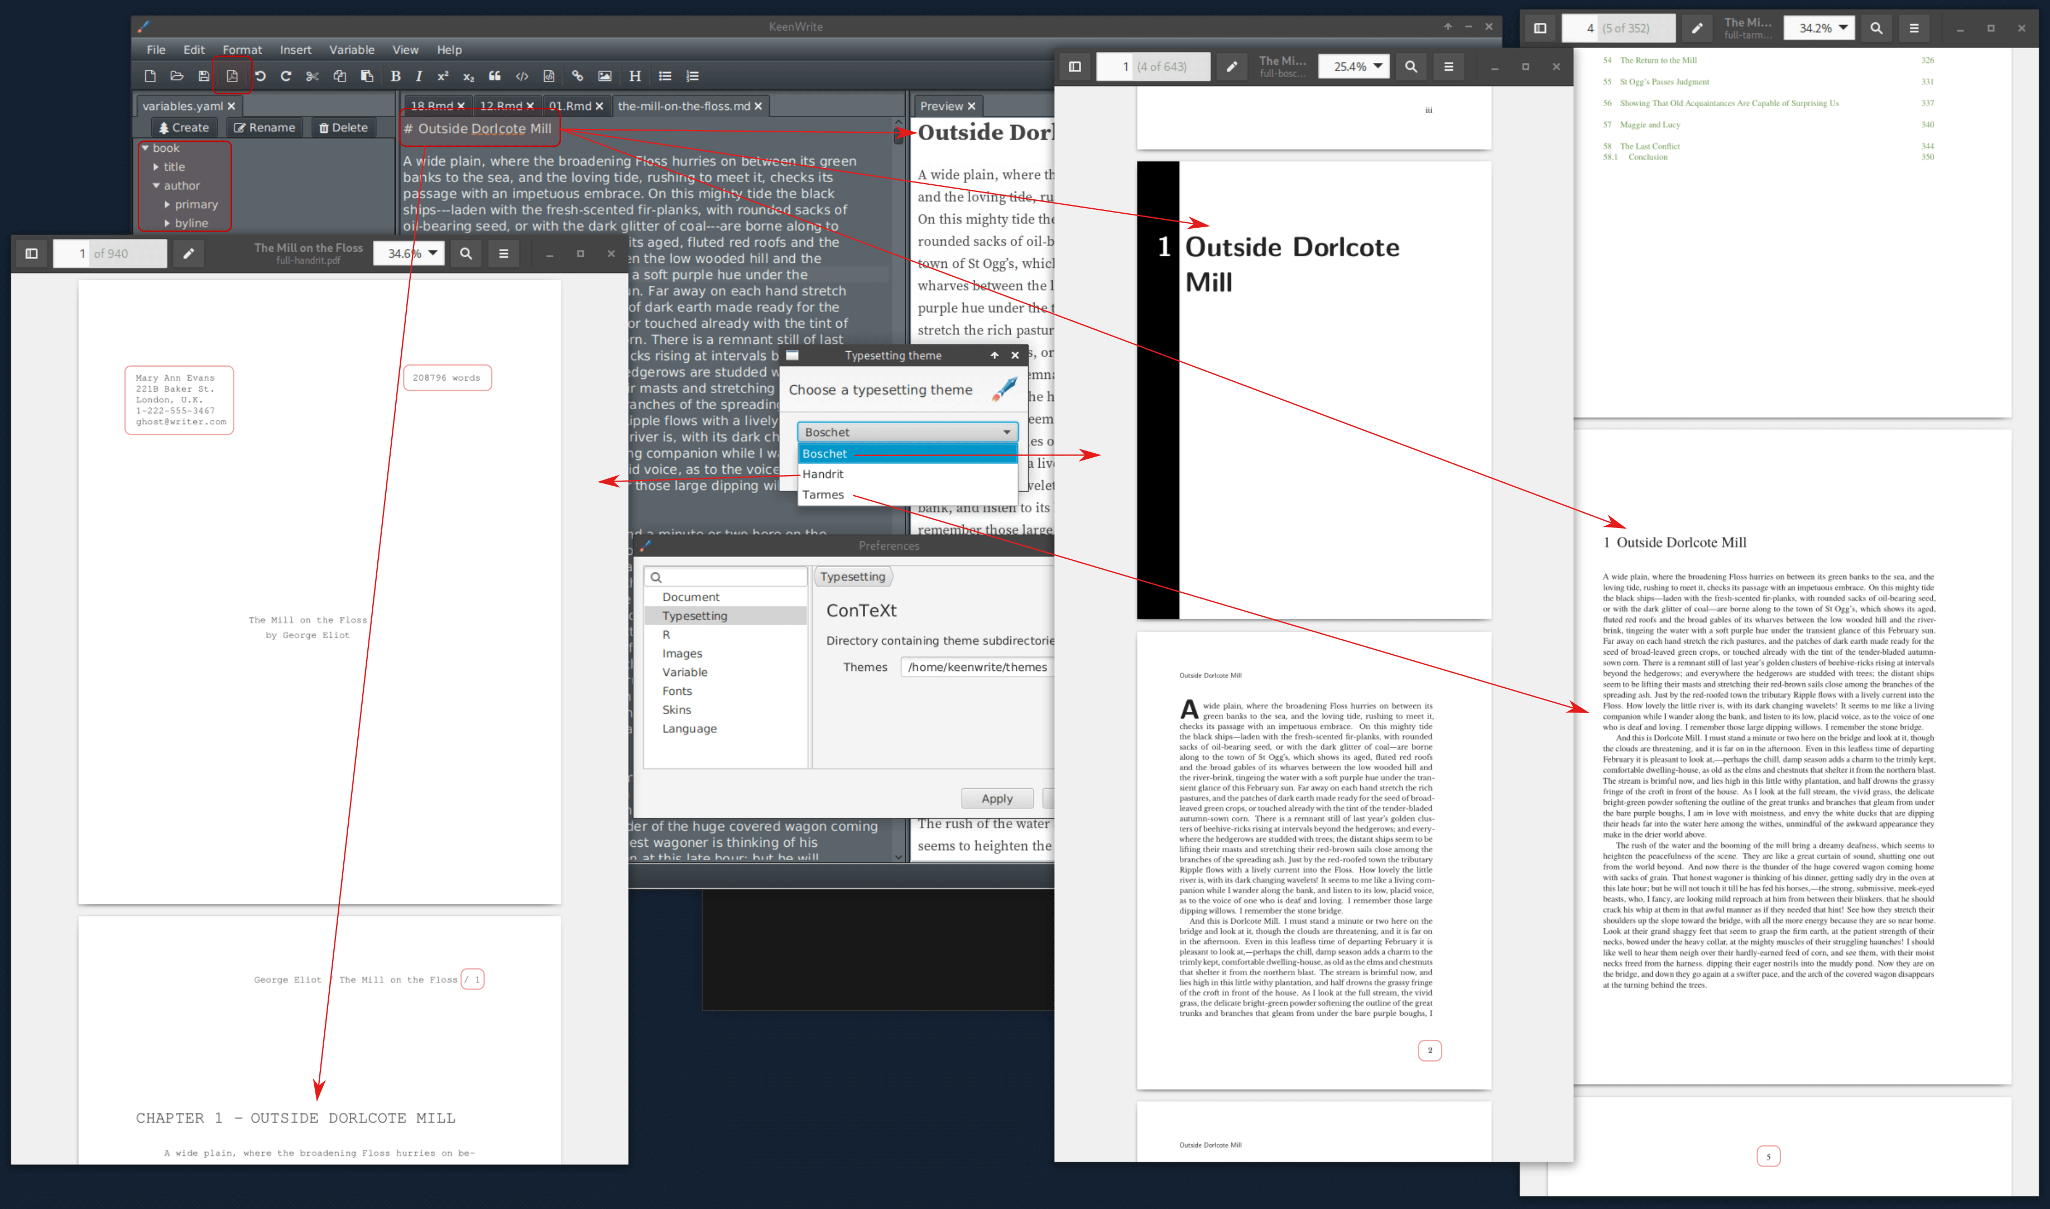The image size is (2050, 1209).
Task: Toggle the sidebar in the full-boschet PDF viewer
Action: (1074, 67)
